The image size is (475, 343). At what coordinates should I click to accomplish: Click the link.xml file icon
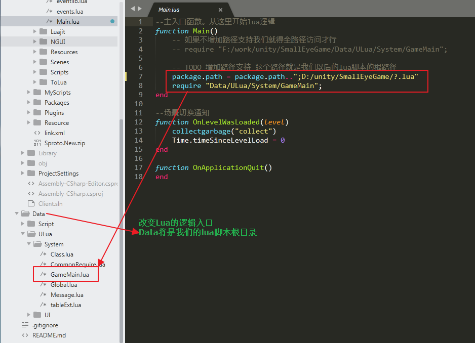(x=37, y=133)
